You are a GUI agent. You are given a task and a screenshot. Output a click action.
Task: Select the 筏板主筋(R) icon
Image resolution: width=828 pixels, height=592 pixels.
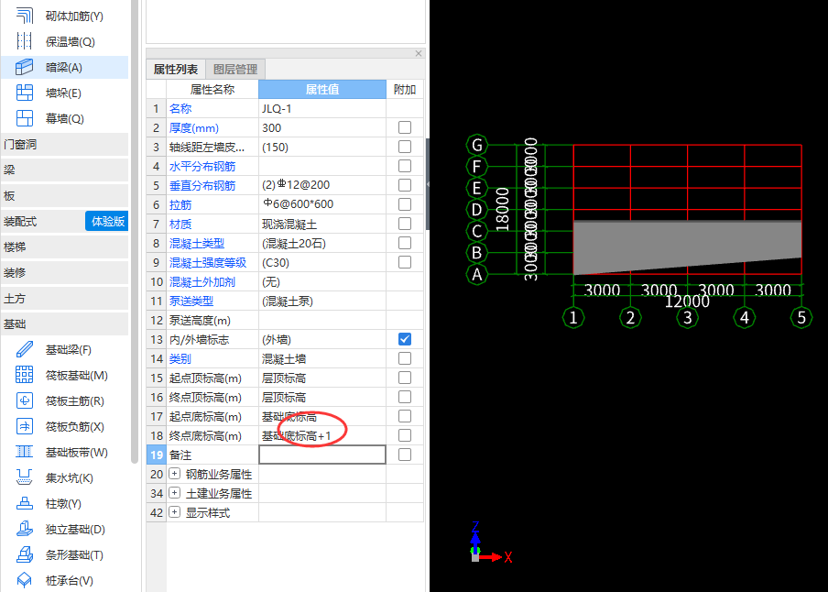click(x=25, y=400)
